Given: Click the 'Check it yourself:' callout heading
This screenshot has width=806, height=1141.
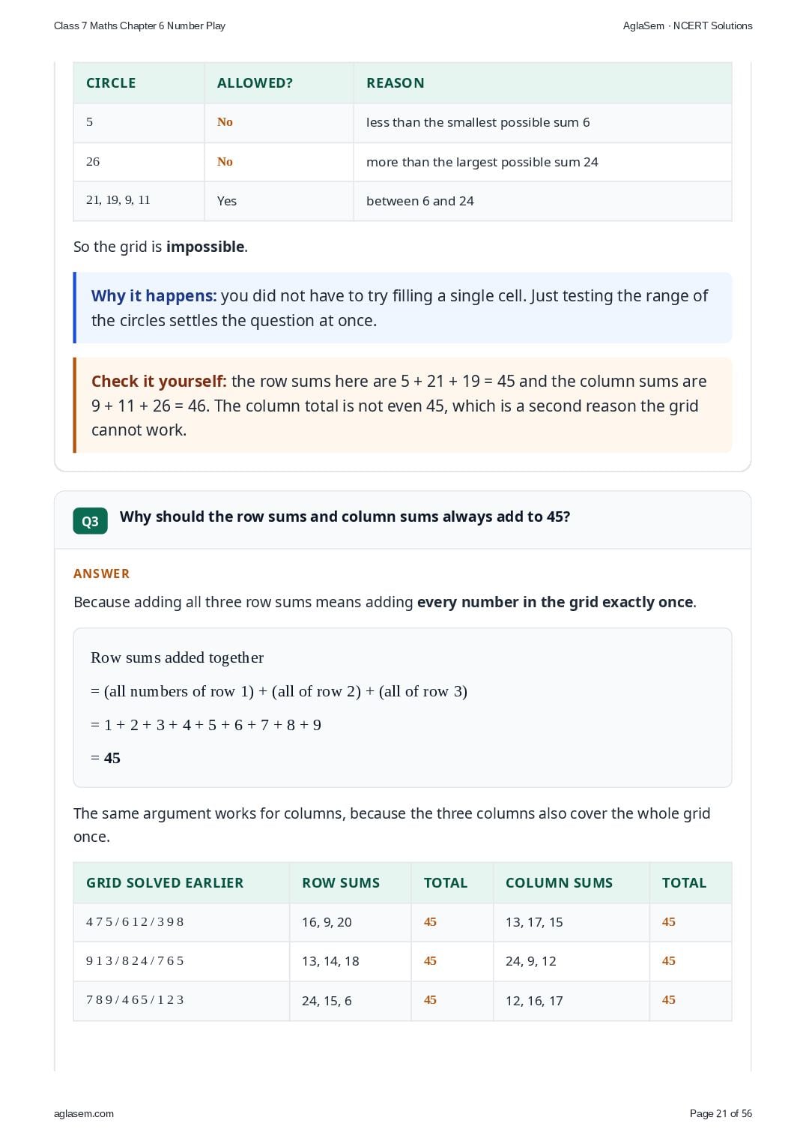Looking at the screenshot, I should click(159, 381).
